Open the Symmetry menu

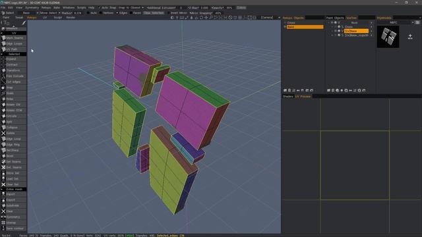(x=32, y=8)
